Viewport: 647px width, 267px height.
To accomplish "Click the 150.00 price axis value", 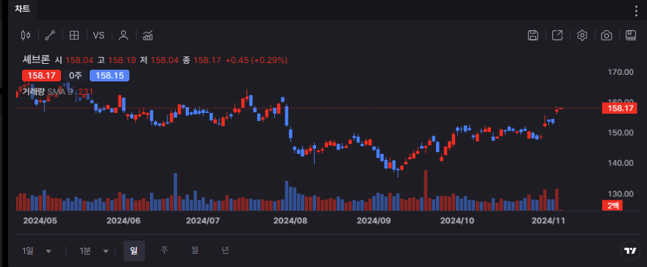I will 621,133.
